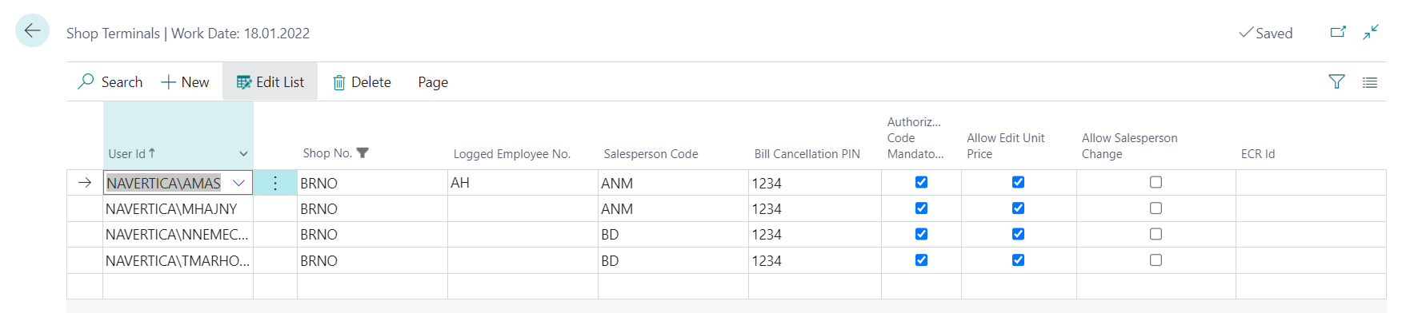Toggle the filter pane funnel icon
This screenshot has width=1402, height=313.
[x=1336, y=81]
